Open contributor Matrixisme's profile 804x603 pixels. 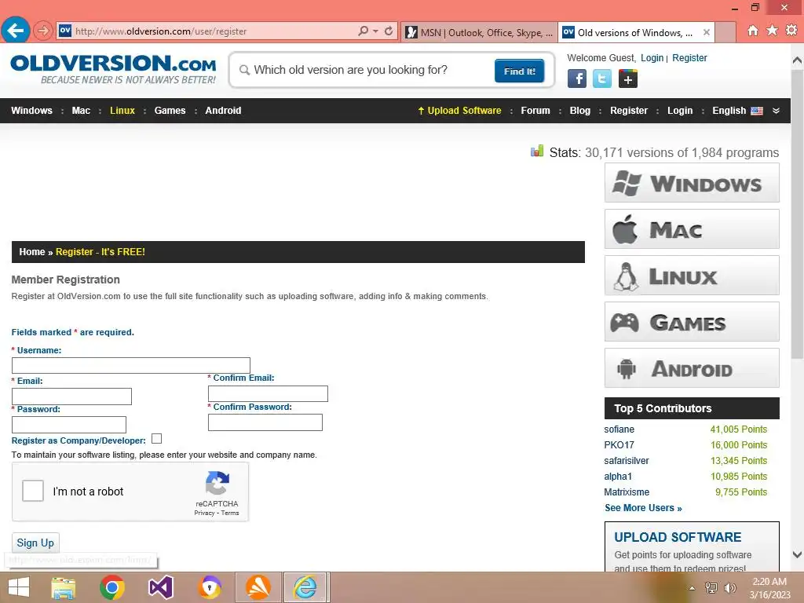pyautogui.click(x=627, y=492)
